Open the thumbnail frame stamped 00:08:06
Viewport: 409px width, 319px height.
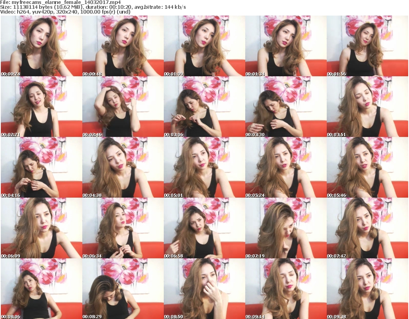click(41, 289)
